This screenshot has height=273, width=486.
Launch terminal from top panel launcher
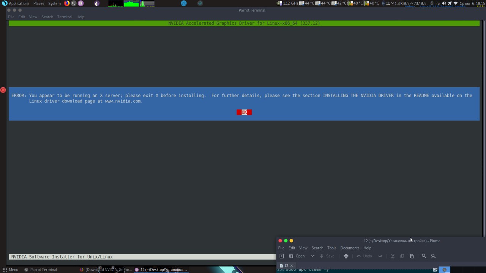coord(74,3)
